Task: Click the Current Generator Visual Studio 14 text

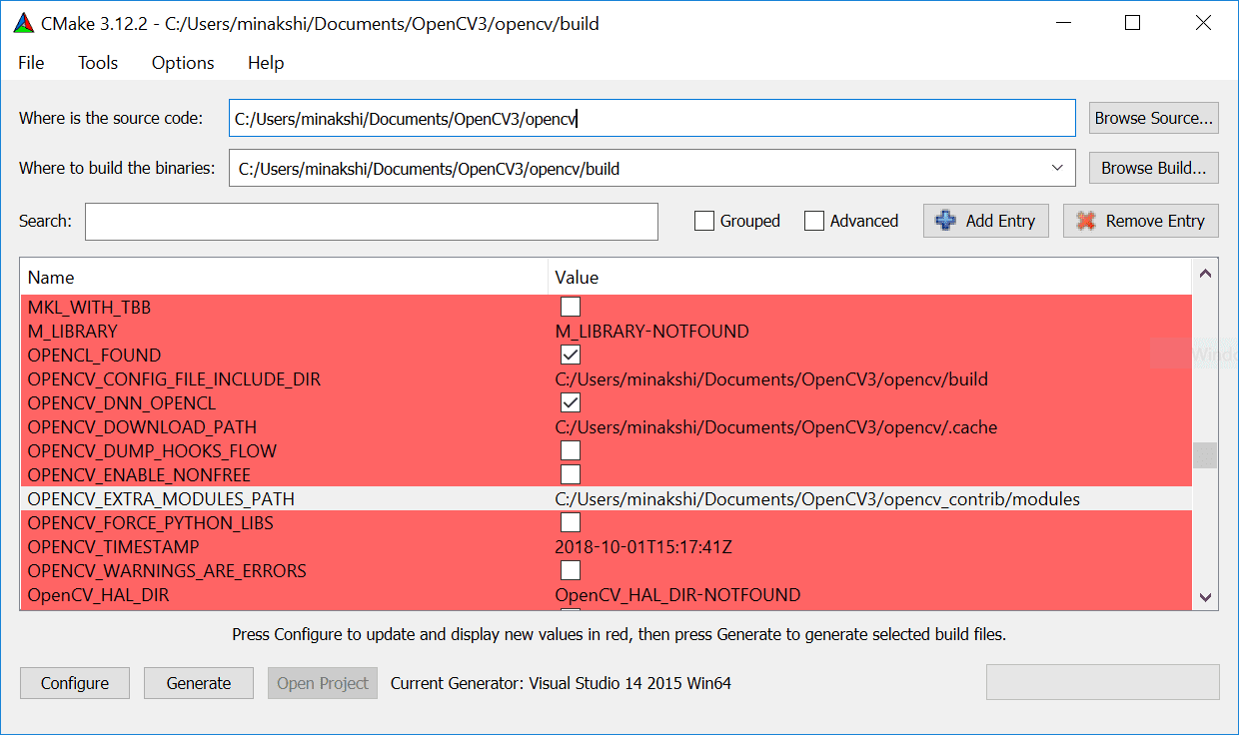Action: (561, 683)
